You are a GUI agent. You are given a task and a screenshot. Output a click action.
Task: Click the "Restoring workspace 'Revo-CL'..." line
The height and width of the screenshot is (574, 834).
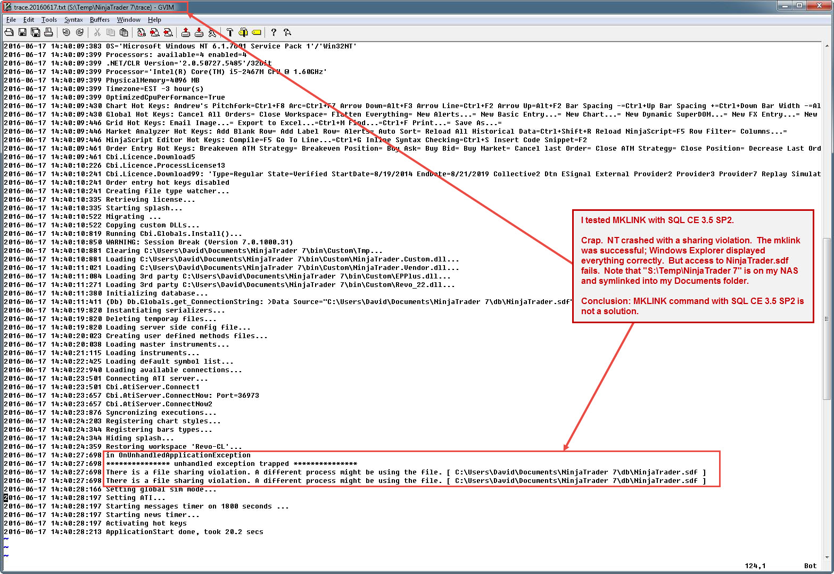pos(123,447)
